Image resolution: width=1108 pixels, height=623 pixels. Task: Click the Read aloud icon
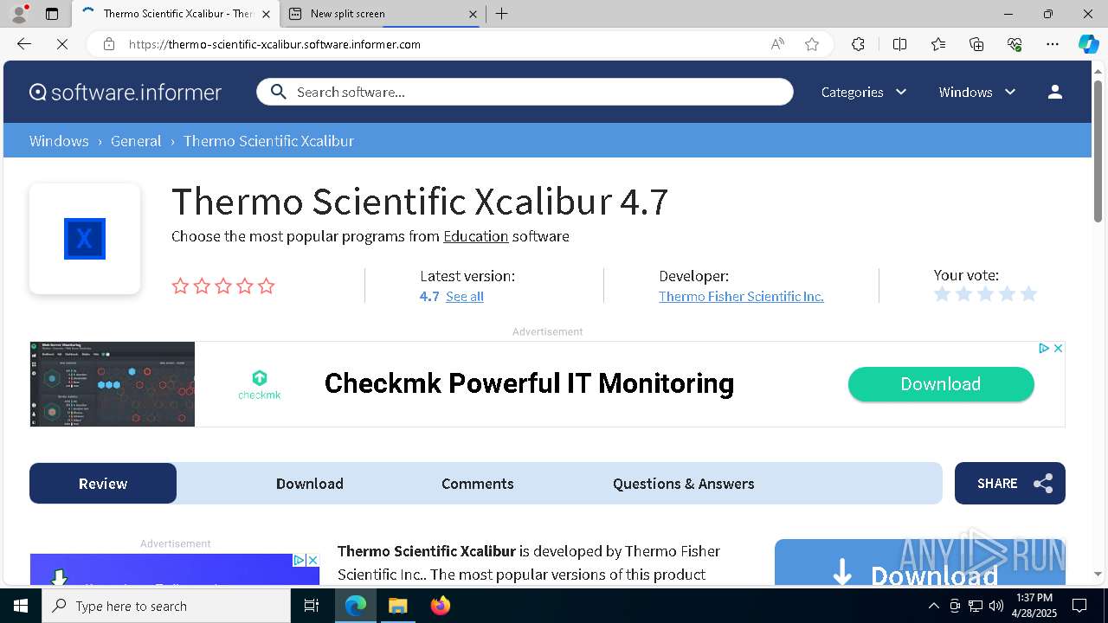(777, 44)
